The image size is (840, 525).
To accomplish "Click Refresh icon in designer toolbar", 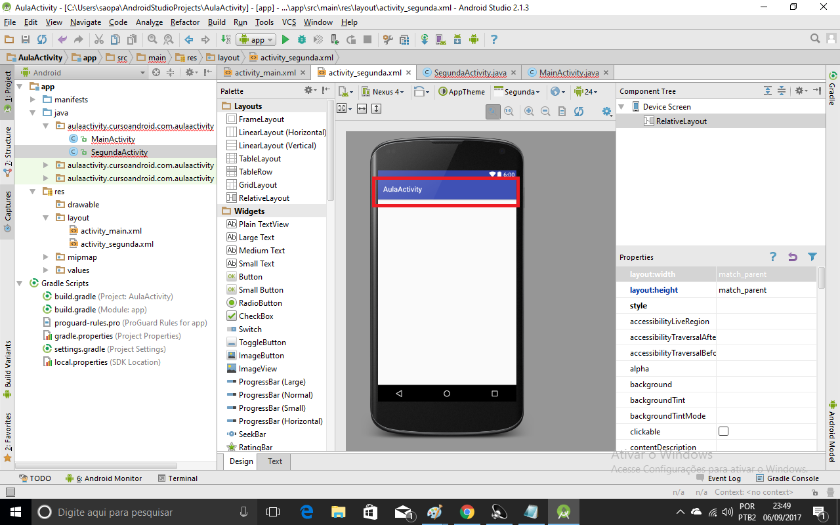I will pos(578,112).
